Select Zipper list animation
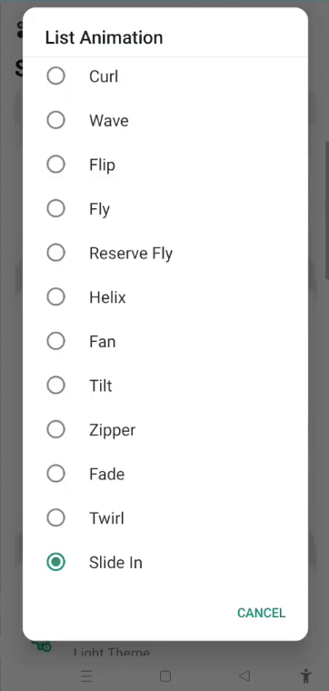 tap(56, 430)
